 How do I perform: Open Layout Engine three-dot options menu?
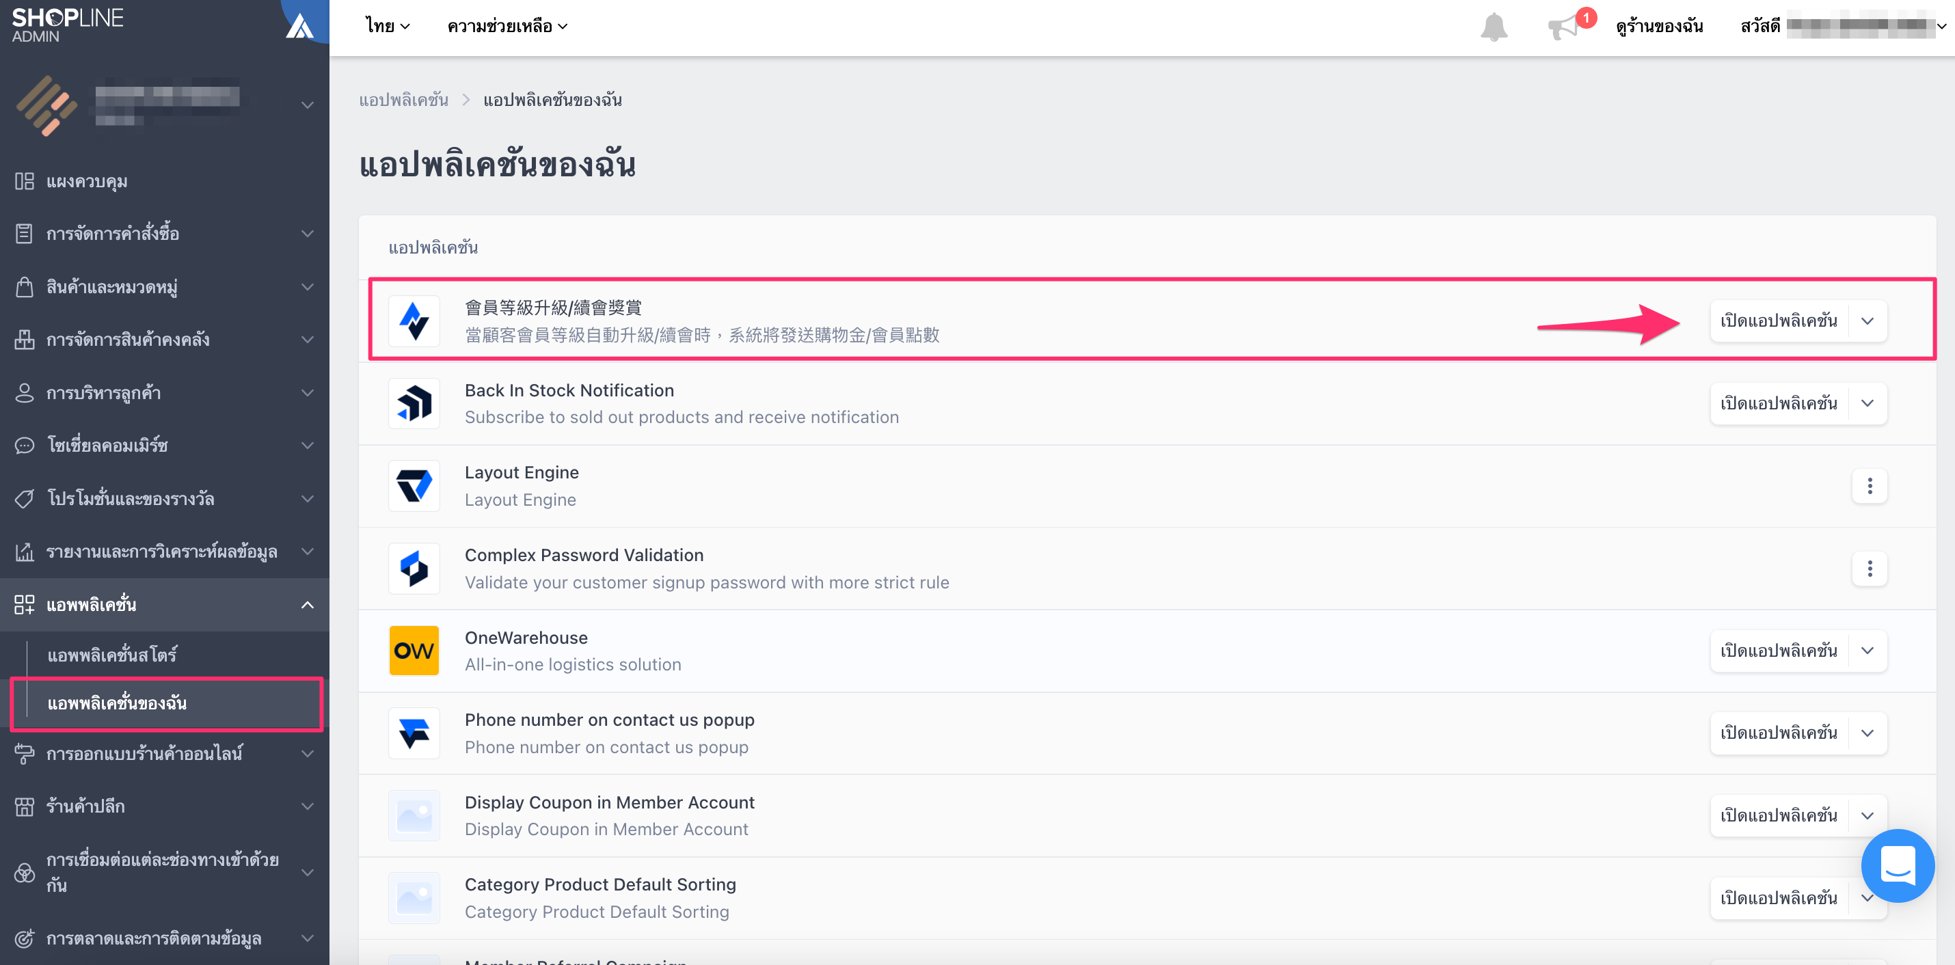point(1870,485)
